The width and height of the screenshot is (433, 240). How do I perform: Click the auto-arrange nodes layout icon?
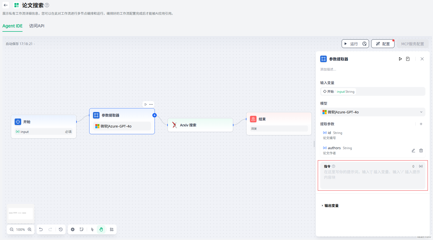coord(112,229)
